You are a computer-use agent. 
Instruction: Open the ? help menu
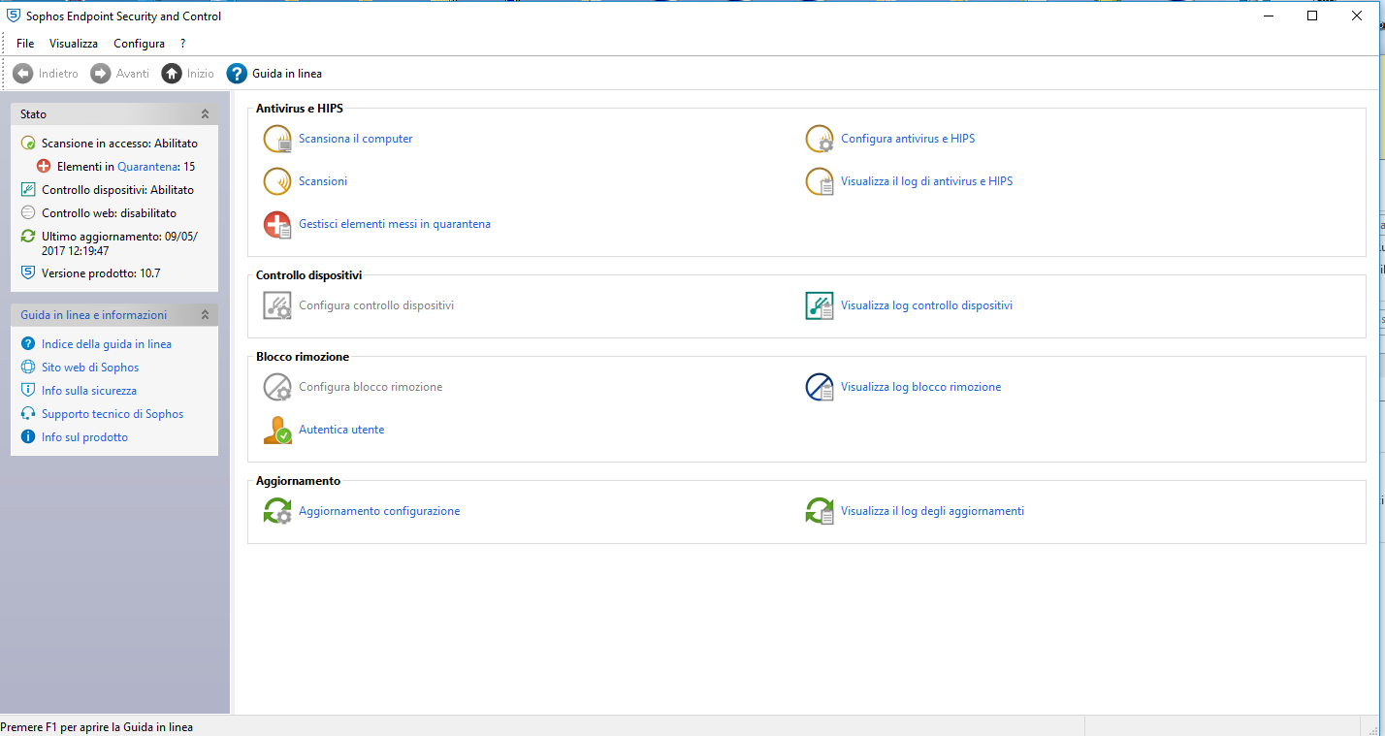click(183, 44)
